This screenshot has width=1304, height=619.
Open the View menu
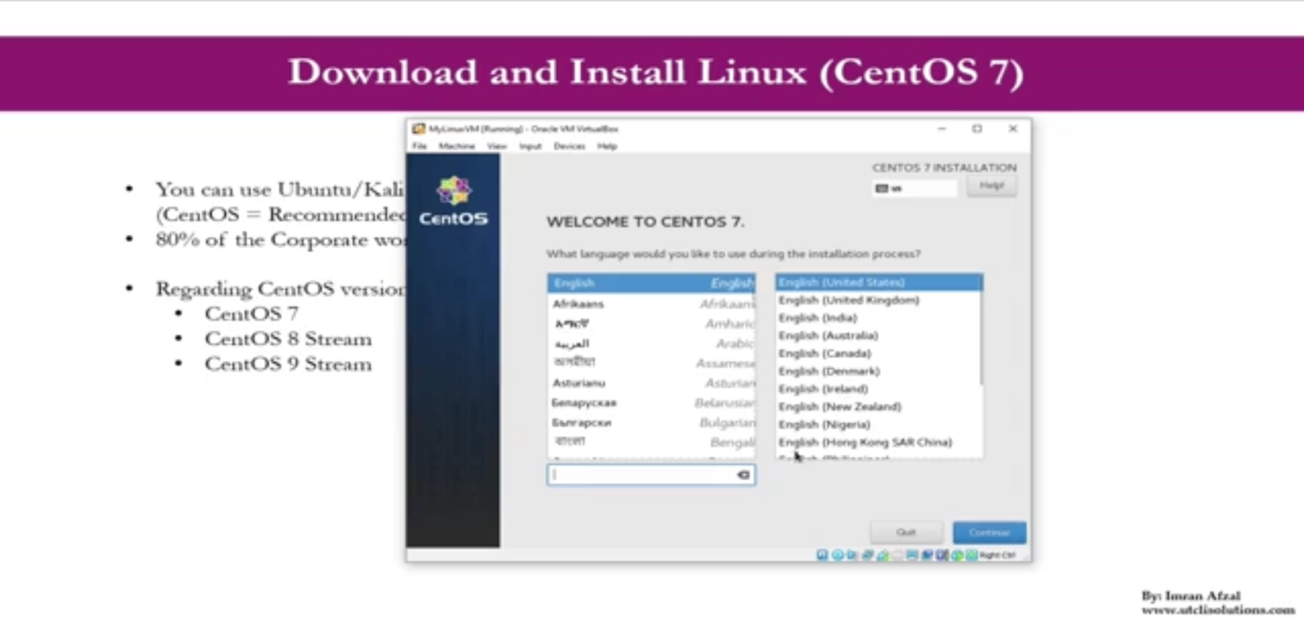pos(497,146)
